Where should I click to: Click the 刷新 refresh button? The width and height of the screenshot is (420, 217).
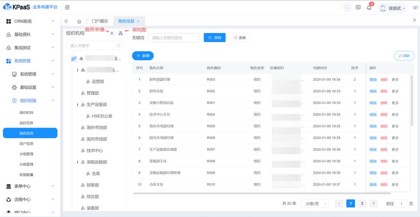(404, 56)
